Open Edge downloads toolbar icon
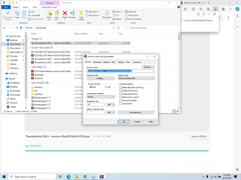Image resolution: width=241 pixels, height=180 pixels. (x=215, y=9)
